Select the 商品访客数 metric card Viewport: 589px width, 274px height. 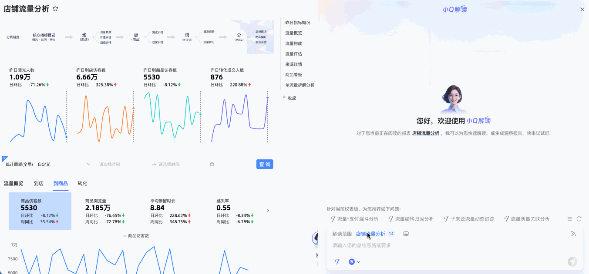coord(40,211)
